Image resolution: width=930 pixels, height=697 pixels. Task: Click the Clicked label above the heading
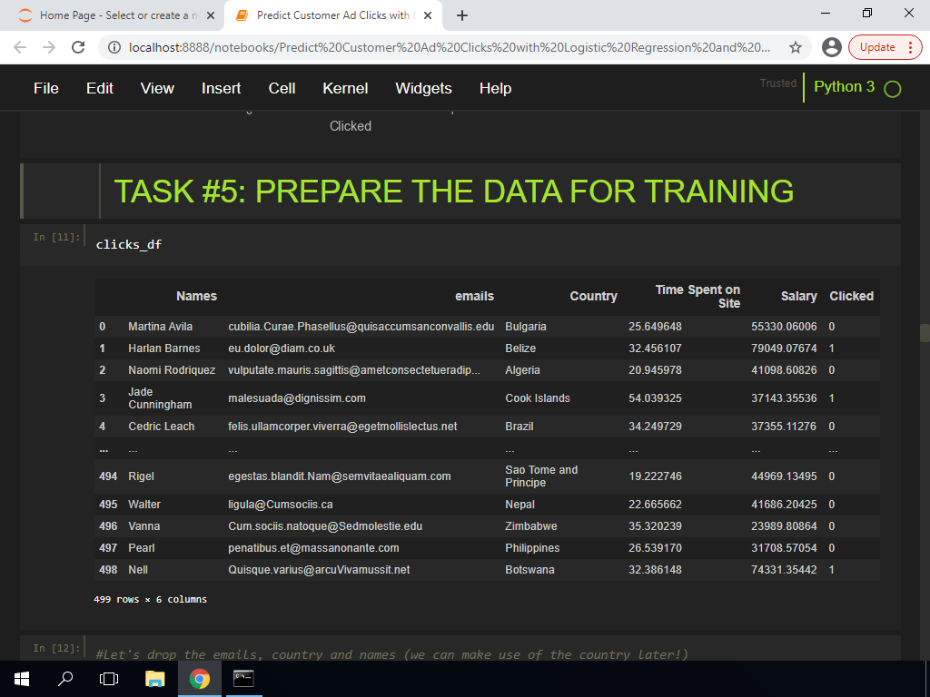tap(351, 126)
